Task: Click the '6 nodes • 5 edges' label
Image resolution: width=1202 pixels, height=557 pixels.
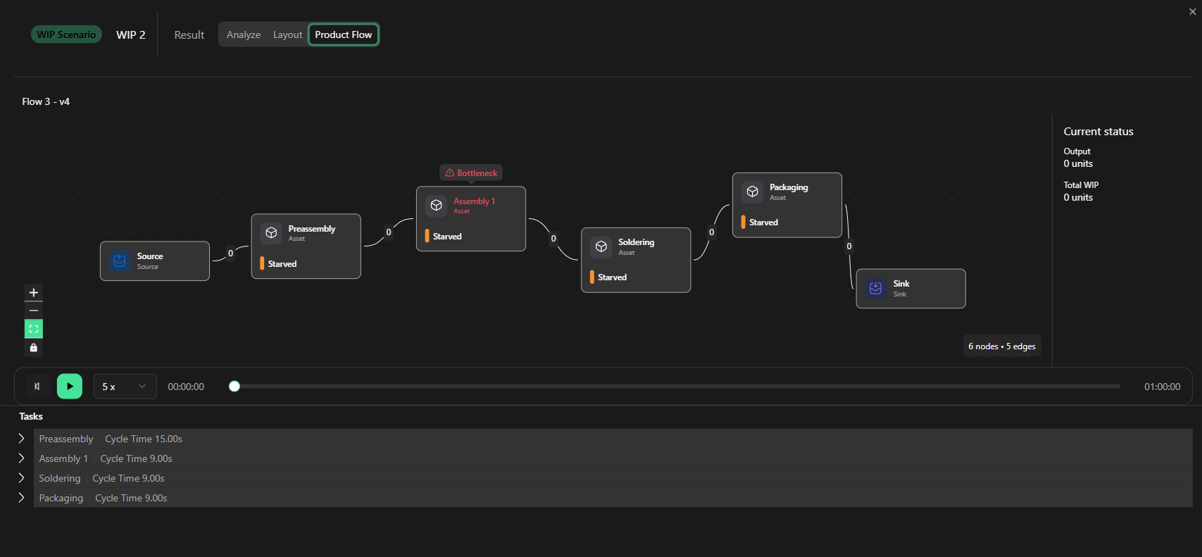Action: [1002, 346]
